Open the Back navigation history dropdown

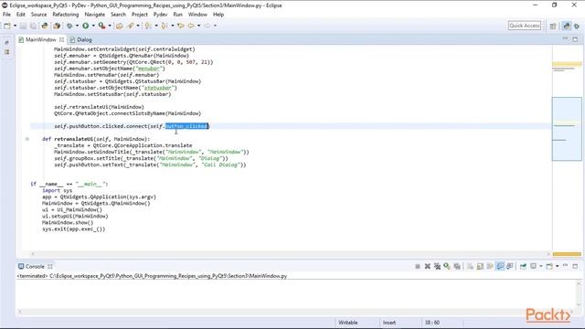click(198, 26)
